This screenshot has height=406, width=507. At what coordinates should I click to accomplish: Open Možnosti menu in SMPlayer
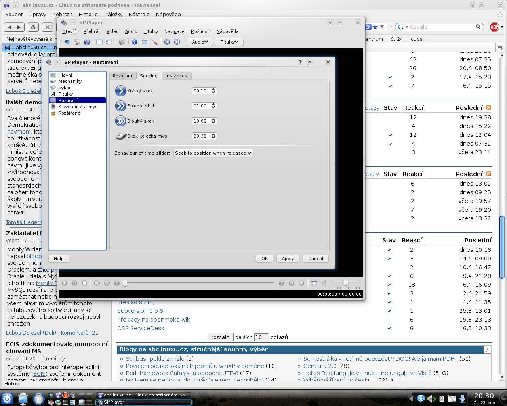200,31
